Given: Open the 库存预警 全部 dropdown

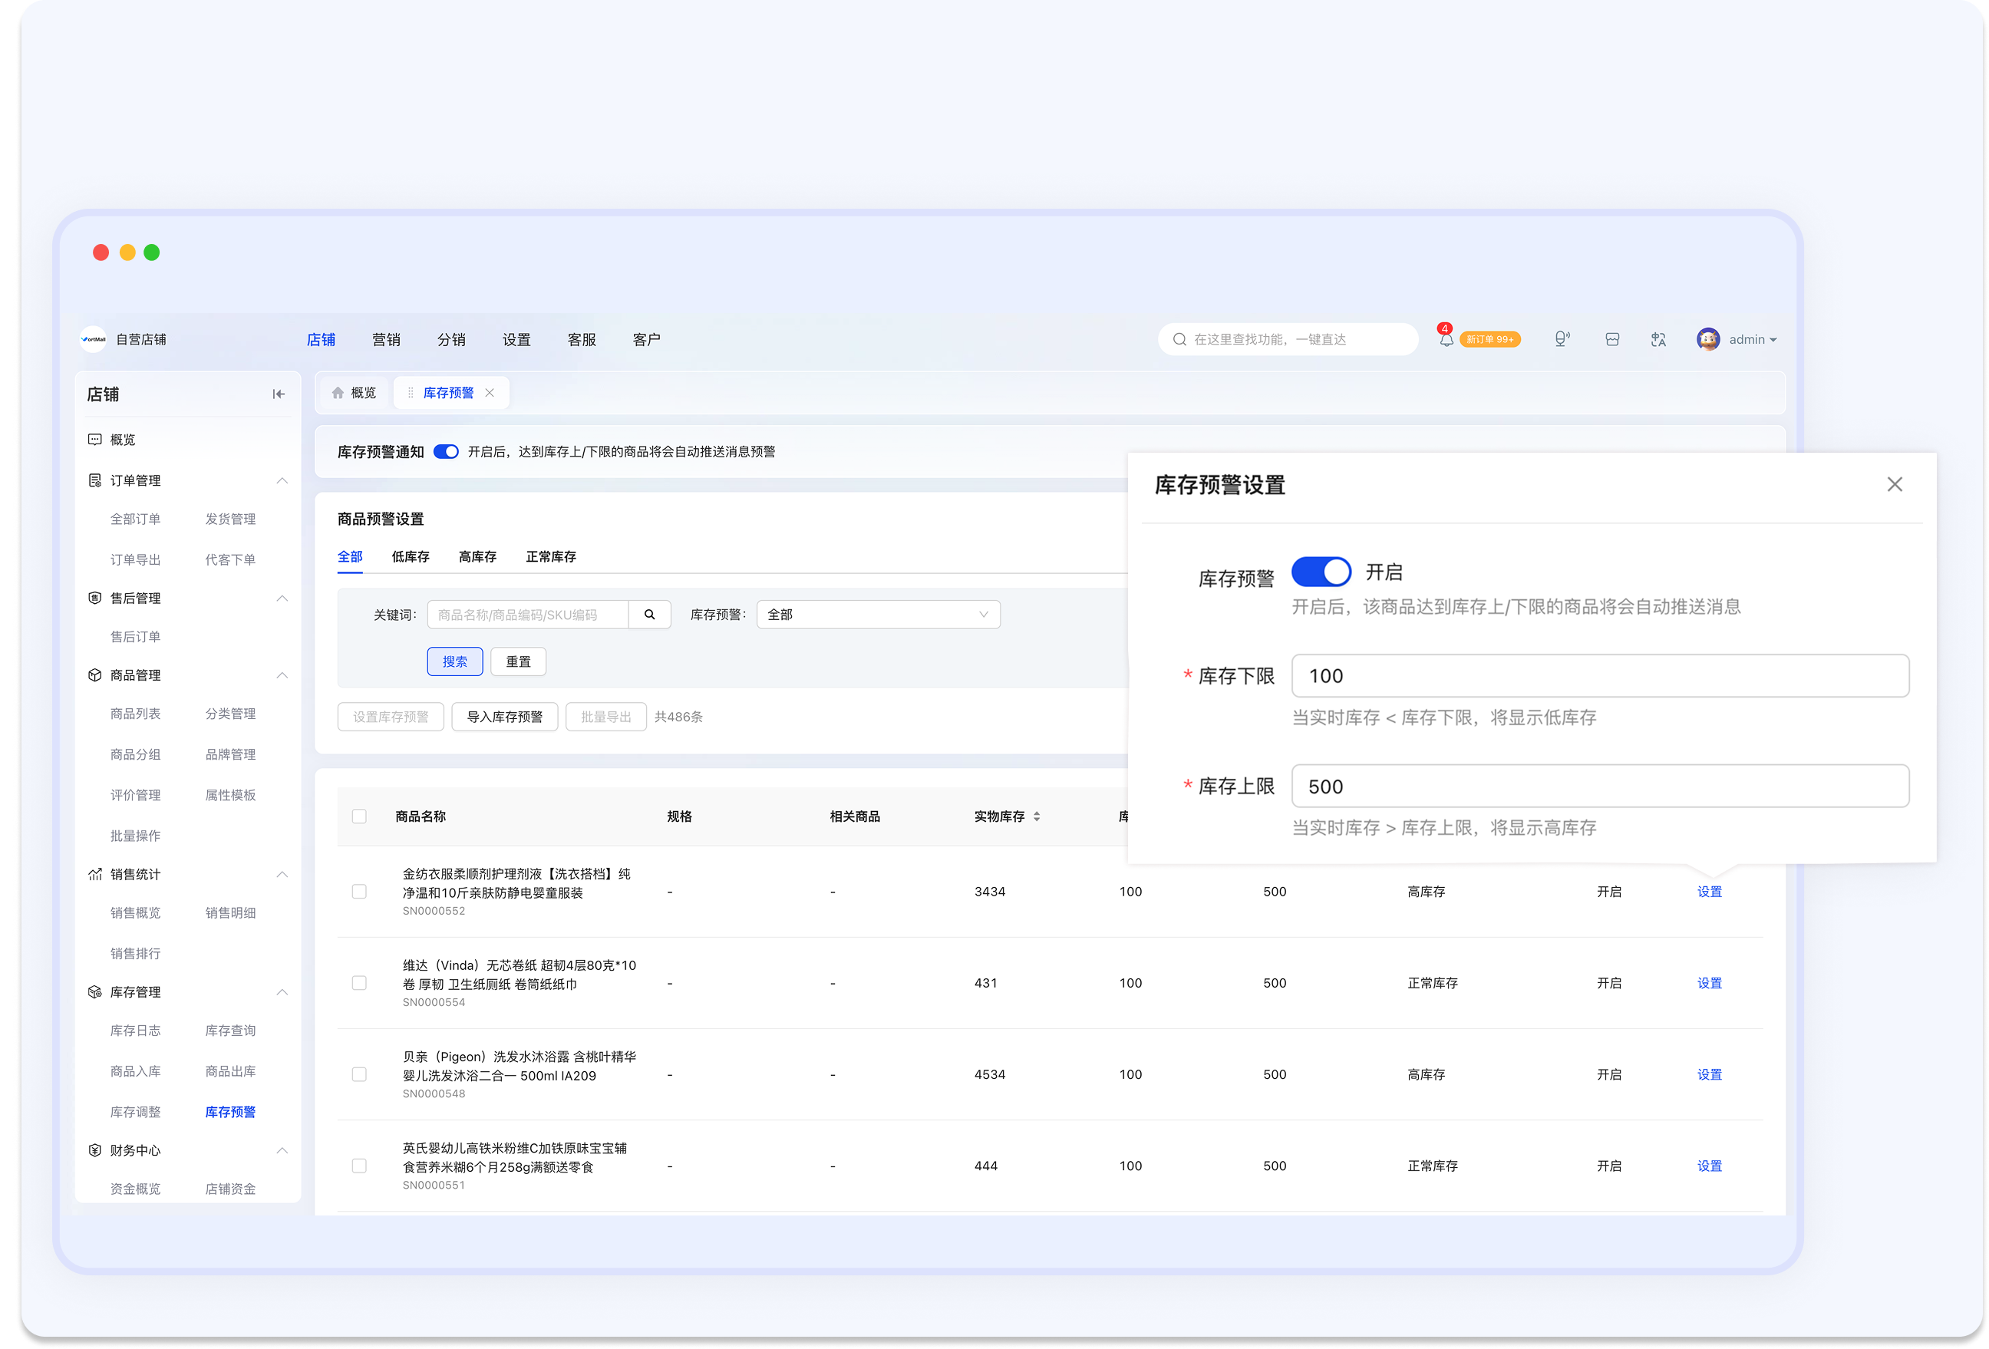Looking at the screenshot, I should coord(878,614).
